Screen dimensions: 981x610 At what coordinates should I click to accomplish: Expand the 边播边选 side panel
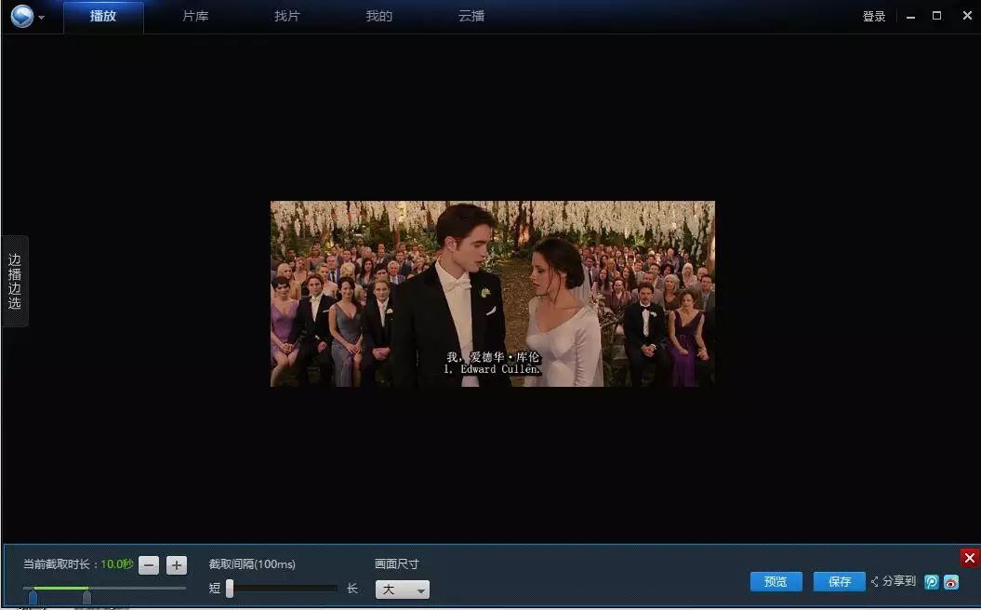(x=14, y=281)
